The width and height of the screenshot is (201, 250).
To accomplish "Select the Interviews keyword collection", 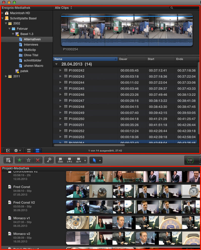I will point(31,45).
